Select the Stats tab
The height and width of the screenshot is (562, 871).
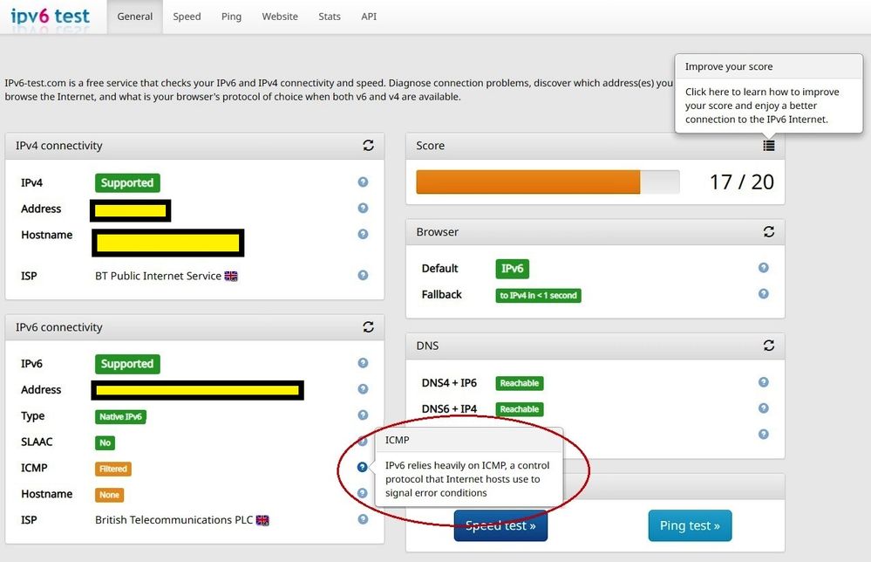click(x=330, y=17)
